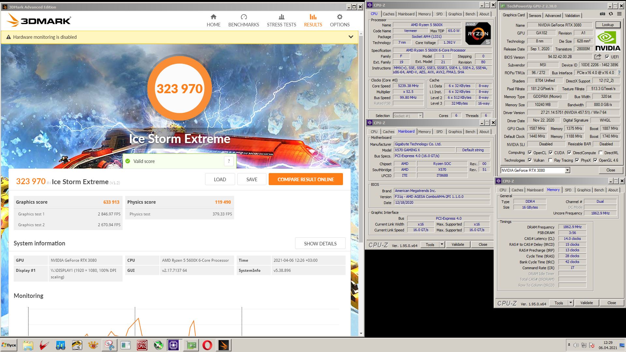Toggle the Ray Tracing checkbox
This screenshot has width=626, height=352.
pos(551,160)
